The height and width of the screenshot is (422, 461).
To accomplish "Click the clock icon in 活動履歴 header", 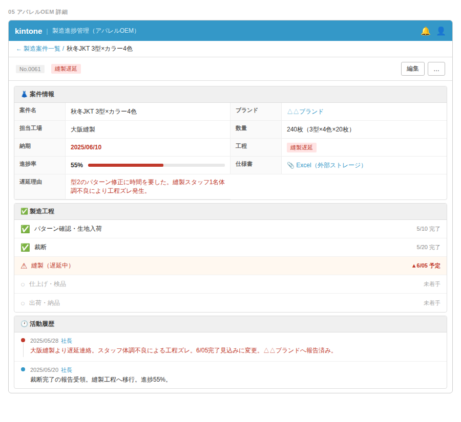I will 25,324.
